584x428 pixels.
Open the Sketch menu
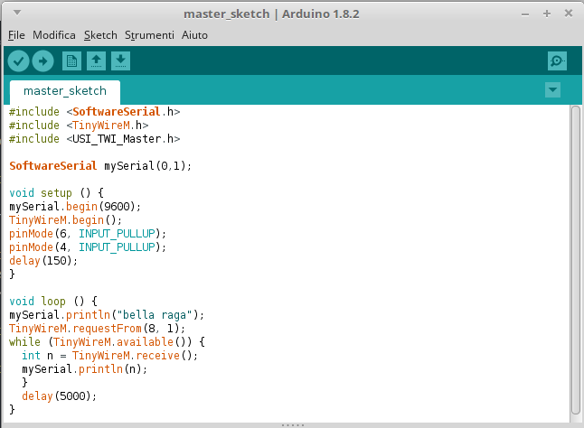(x=100, y=35)
